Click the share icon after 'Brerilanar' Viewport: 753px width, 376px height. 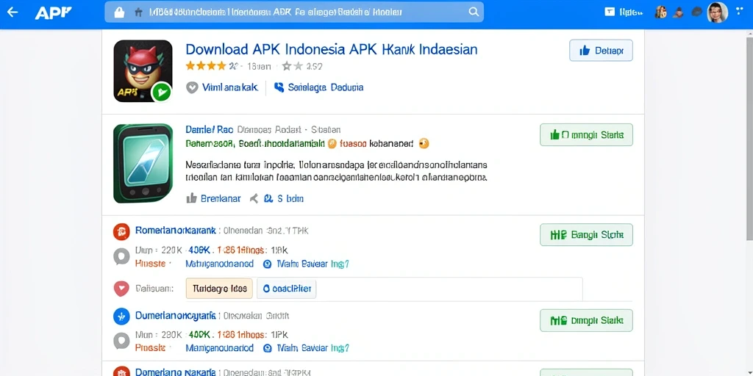tap(254, 198)
